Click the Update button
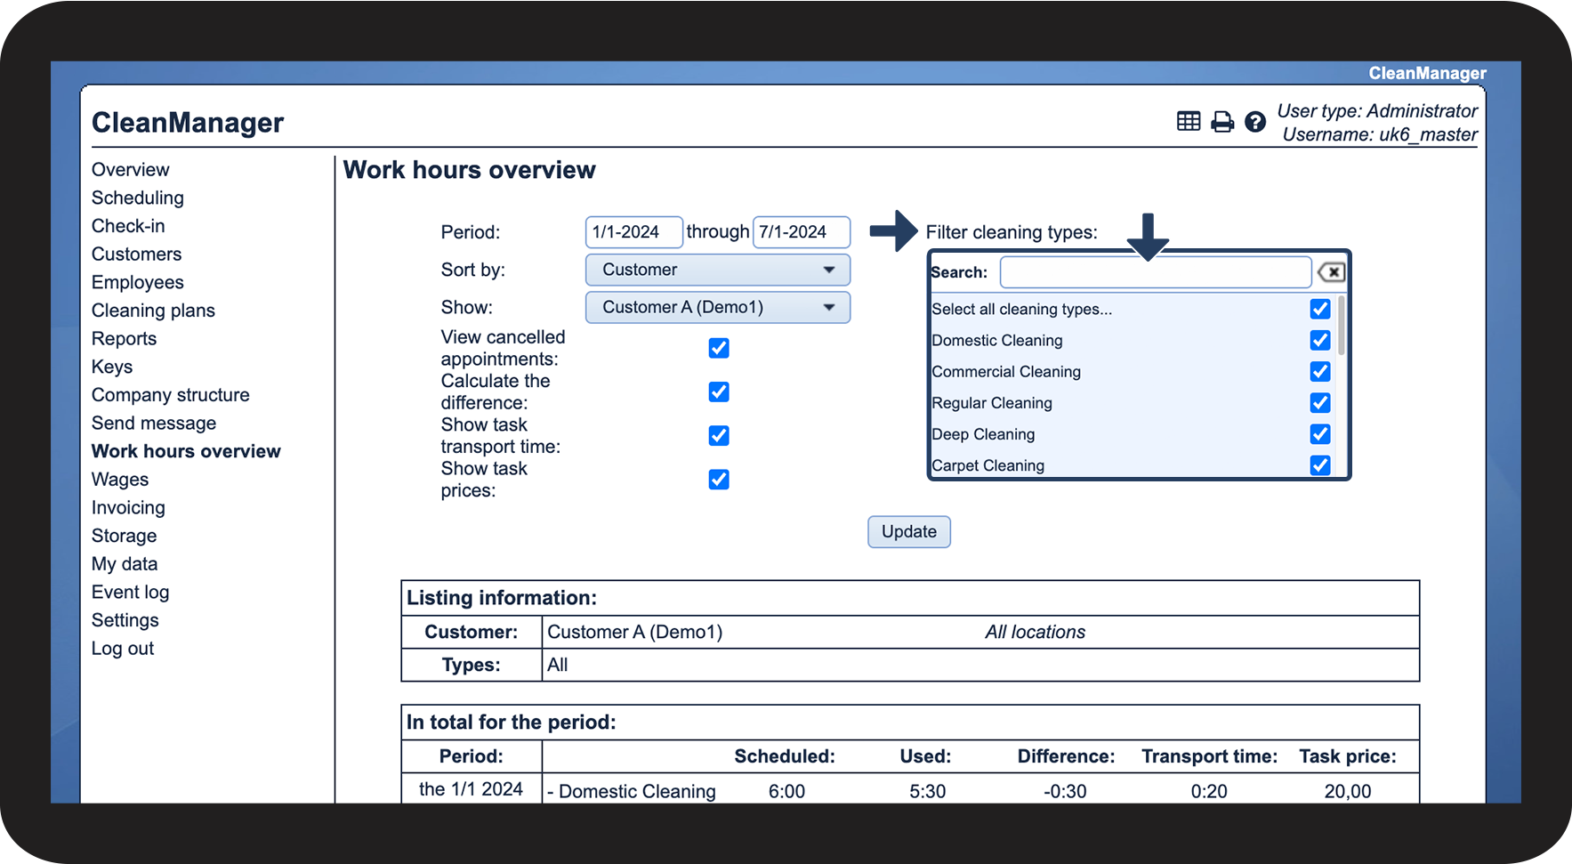 point(909,532)
